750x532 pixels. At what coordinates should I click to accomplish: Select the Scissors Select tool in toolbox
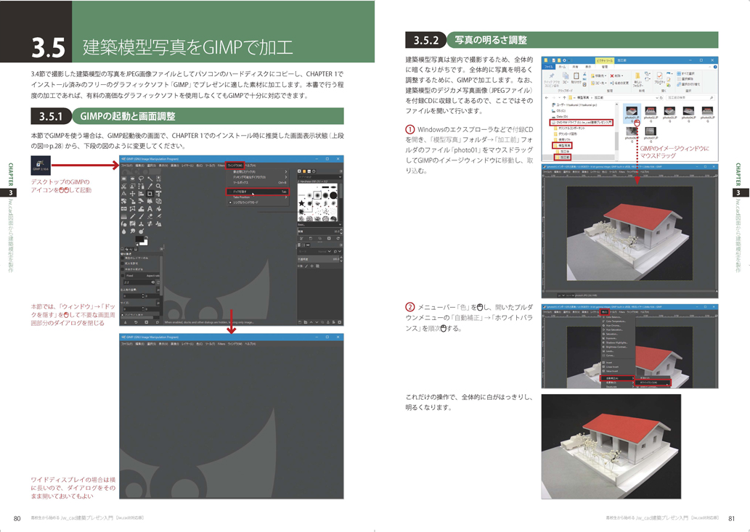tap(124, 187)
